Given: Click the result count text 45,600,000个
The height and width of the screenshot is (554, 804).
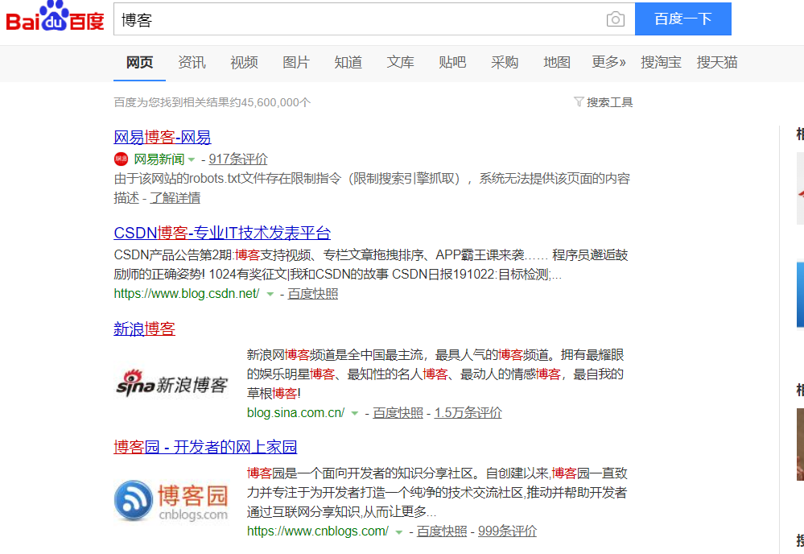Looking at the screenshot, I should point(276,102).
